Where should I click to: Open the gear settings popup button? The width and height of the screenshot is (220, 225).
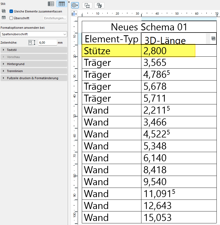75,5
